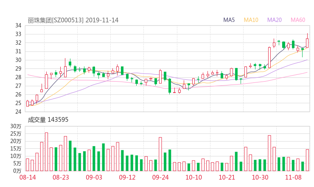Click the price axis label 24
Image resolution: width=314 pixels, height=187 pixels.
click(x=18, y=112)
